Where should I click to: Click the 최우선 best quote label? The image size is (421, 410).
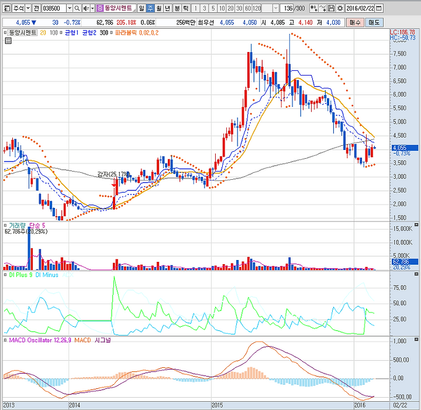(206, 23)
